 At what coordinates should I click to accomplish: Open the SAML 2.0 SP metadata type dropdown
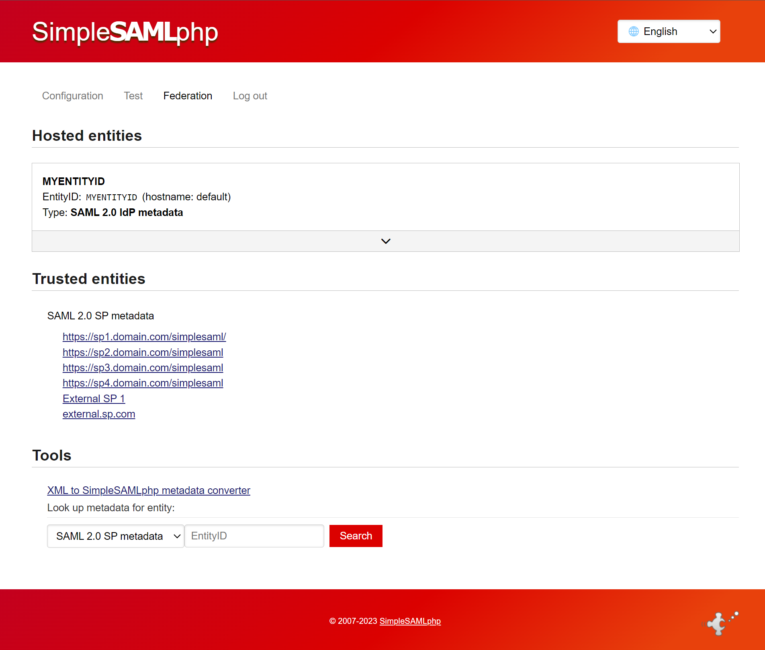116,536
